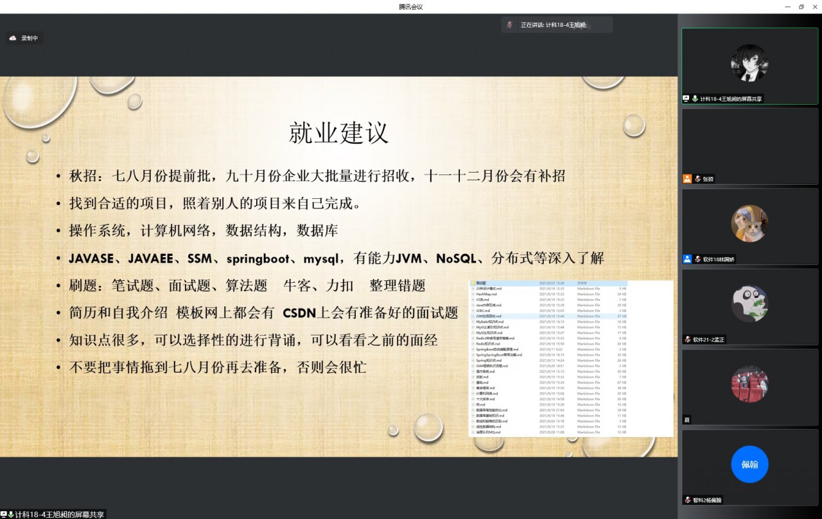The height and width of the screenshot is (519, 822).
Task: Restore down the 腾讯会议 window
Action: coord(801,6)
